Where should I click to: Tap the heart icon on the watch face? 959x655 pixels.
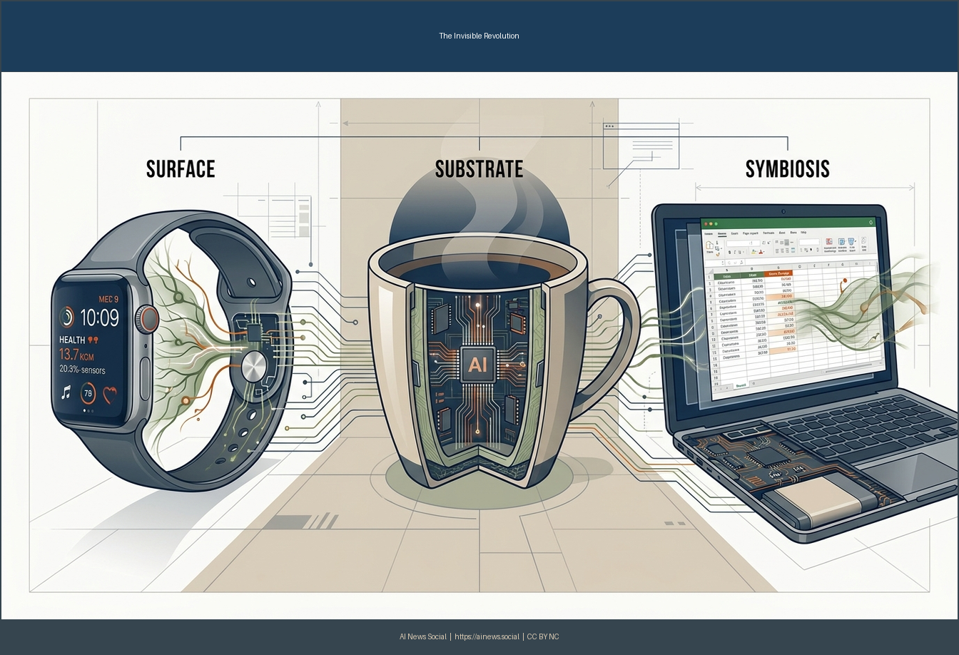tap(110, 392)
